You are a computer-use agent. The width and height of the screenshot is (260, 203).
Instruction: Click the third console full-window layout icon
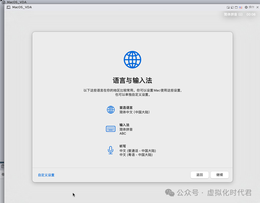tap(236, 7)
